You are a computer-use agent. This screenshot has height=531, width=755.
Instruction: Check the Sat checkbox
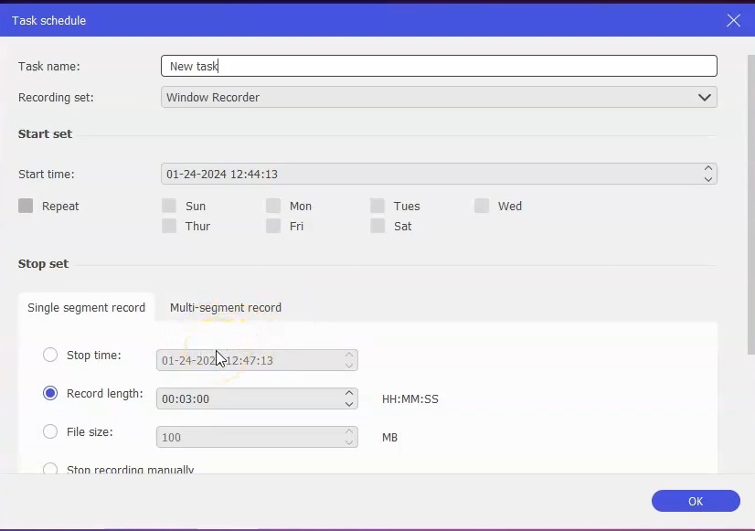[x=377, y=226]
